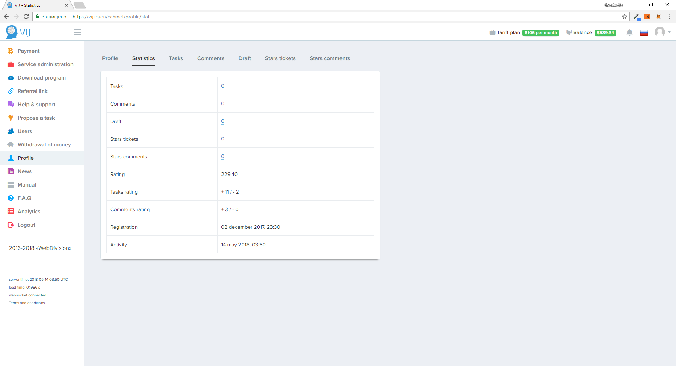This screenshot has width=676, height=366.
Task: Click the $106 per month tariff badge
Action: click(540, 33)
